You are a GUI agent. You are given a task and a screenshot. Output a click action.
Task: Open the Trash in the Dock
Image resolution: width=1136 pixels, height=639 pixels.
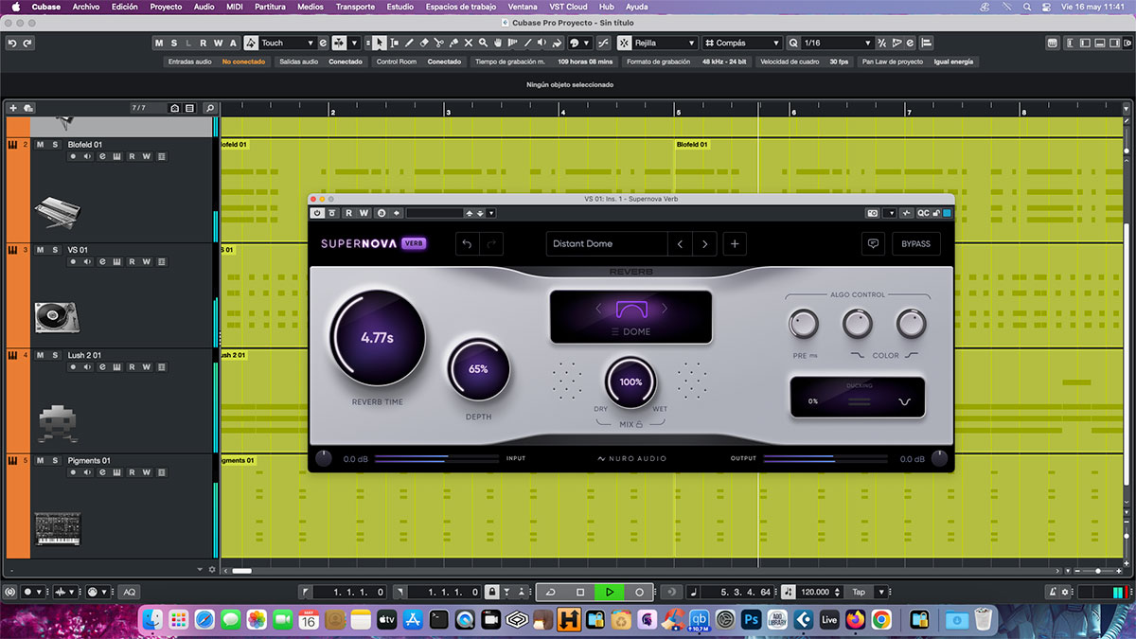point(982,620)
